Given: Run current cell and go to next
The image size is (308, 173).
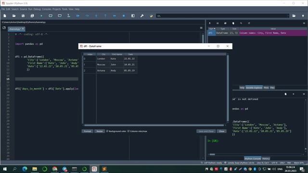Looking at the screenshot, I should [x=60, y=16].
